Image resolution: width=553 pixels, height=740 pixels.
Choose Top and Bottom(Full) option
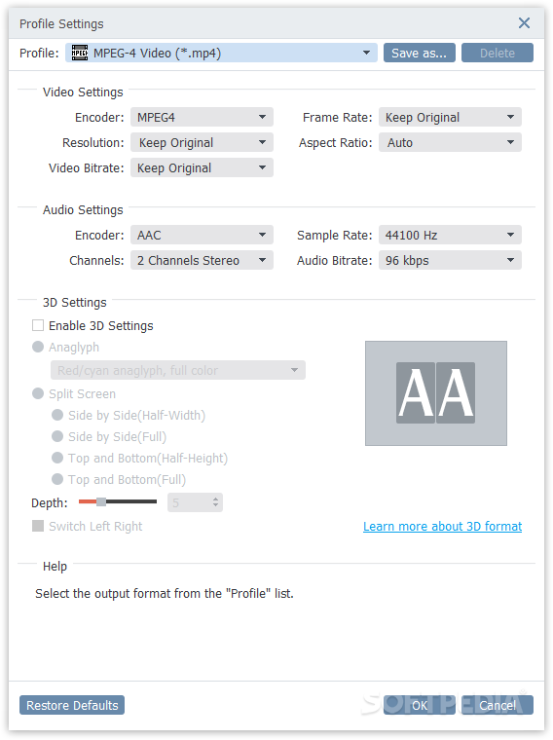(57, 479)
